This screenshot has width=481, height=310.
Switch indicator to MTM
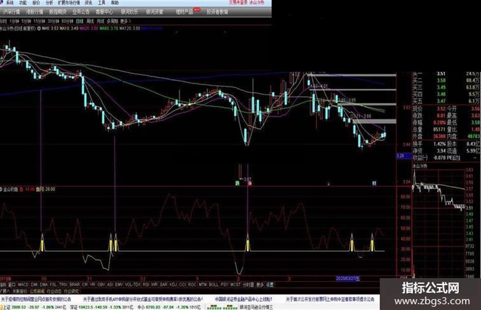pos(203,285)
